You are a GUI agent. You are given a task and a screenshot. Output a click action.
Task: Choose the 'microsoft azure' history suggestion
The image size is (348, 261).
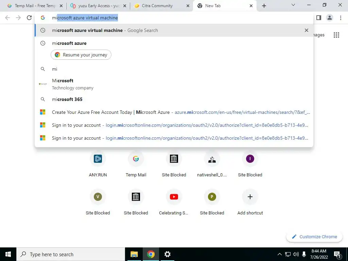174,43
